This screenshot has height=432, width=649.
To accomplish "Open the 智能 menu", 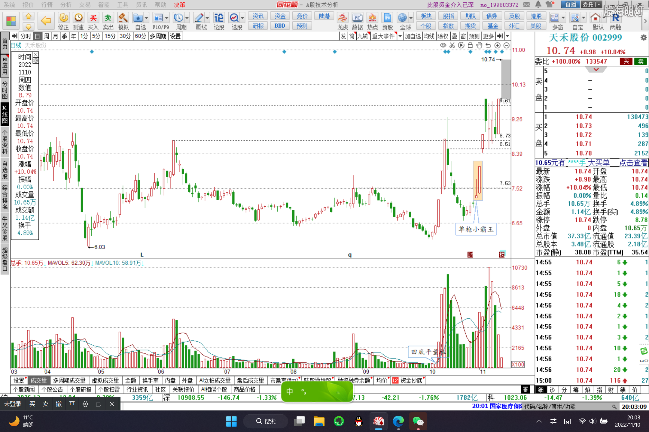I will [104, 4].
